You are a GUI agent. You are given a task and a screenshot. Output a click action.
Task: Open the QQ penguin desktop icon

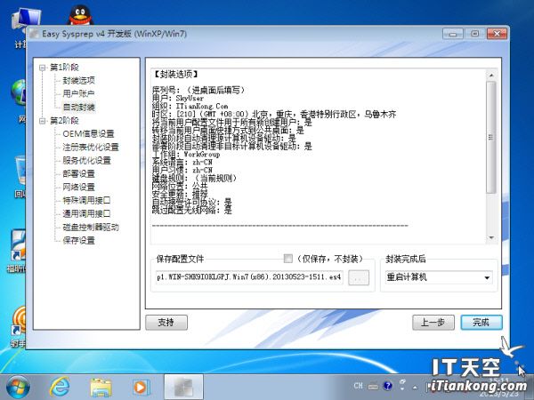coord(80,15)
